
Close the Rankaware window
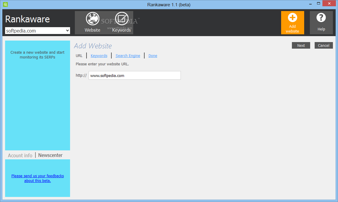pos(329,4)
